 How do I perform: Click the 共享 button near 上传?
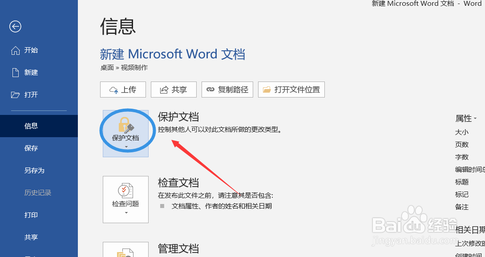174,90
